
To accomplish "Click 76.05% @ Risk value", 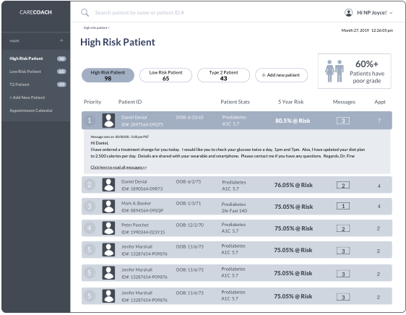I will click(293, 185).
